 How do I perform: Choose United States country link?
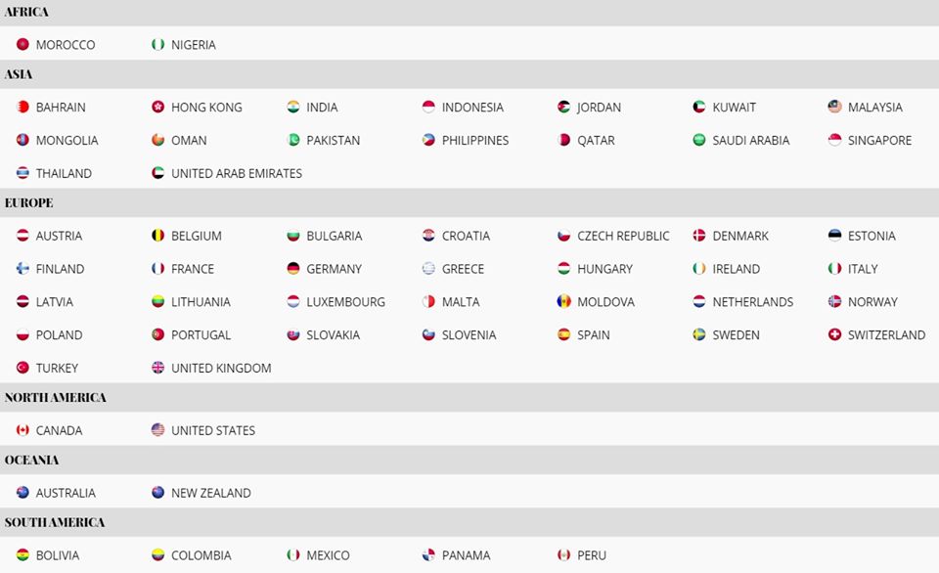pos(213,430)
